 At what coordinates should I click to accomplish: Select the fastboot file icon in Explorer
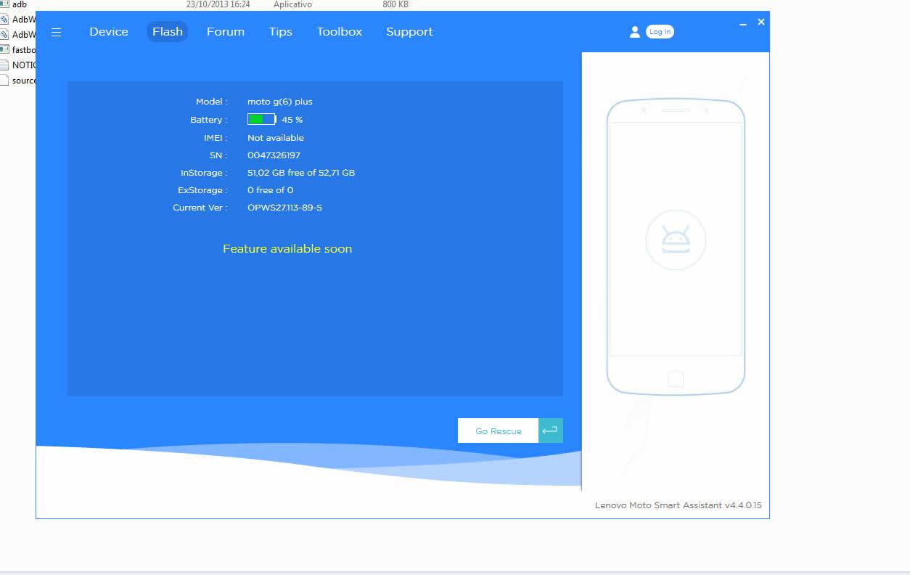(x=4, y=50)
